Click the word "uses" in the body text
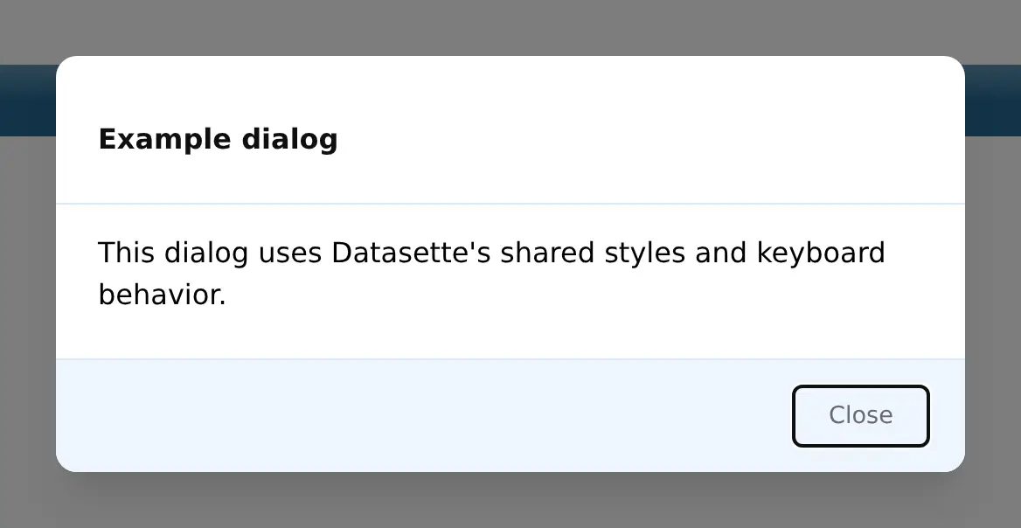Image resolution: width=1021 pixels, height=528 pixels. (x=290, y=253)
